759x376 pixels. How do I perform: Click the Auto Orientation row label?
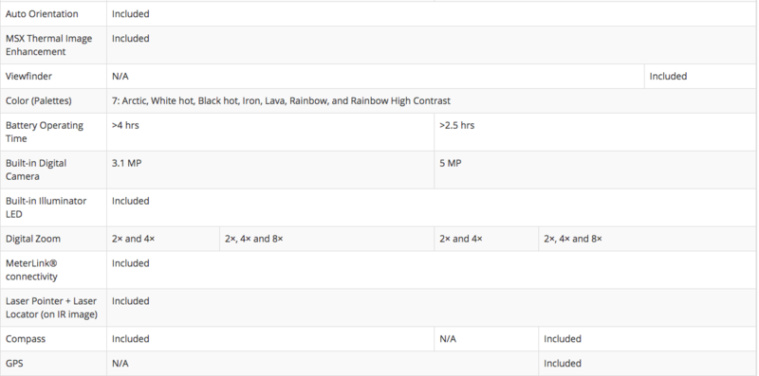click(x=42, y=14)
